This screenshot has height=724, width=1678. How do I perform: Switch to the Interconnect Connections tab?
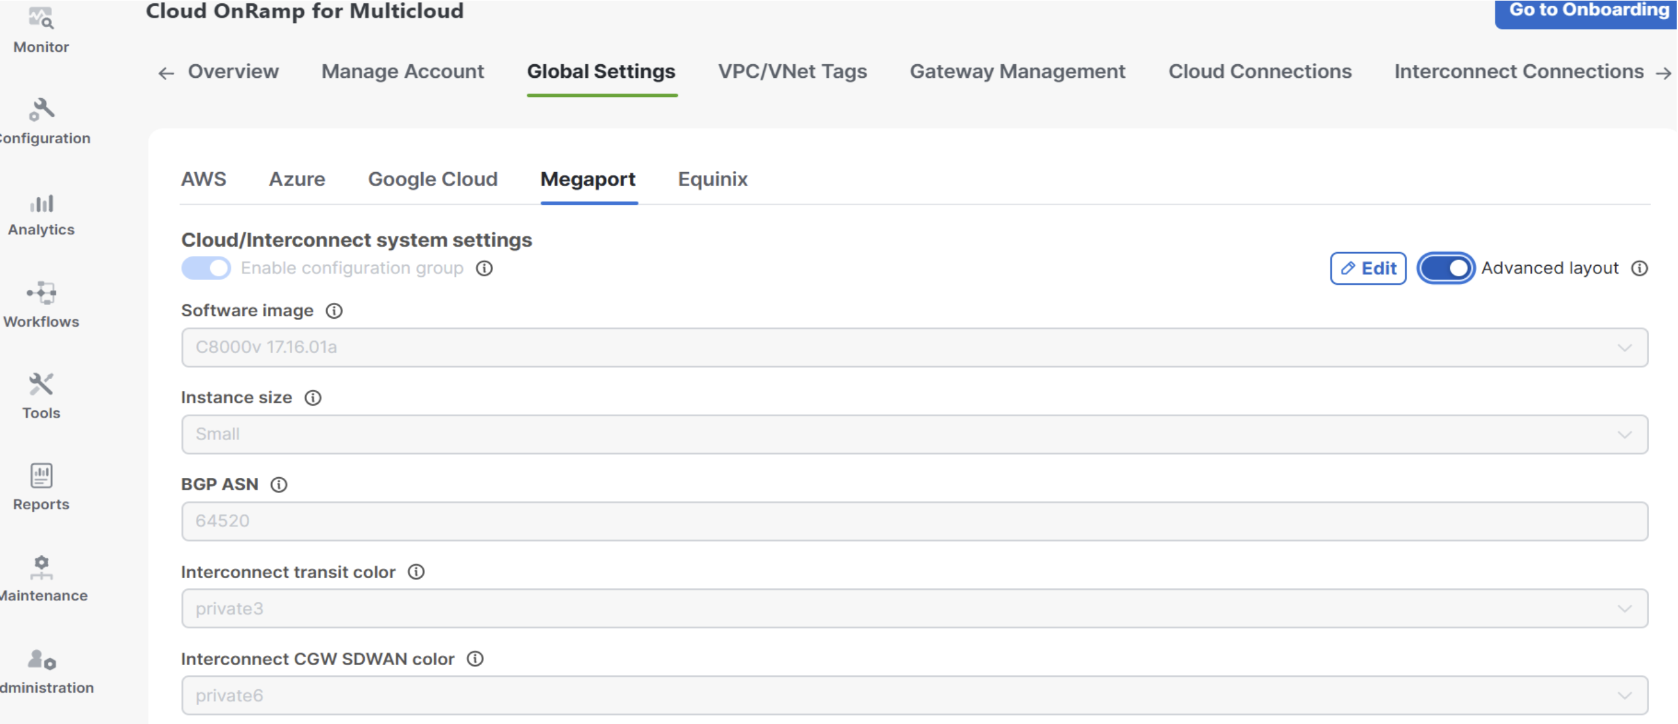(x=1519, y=71)
